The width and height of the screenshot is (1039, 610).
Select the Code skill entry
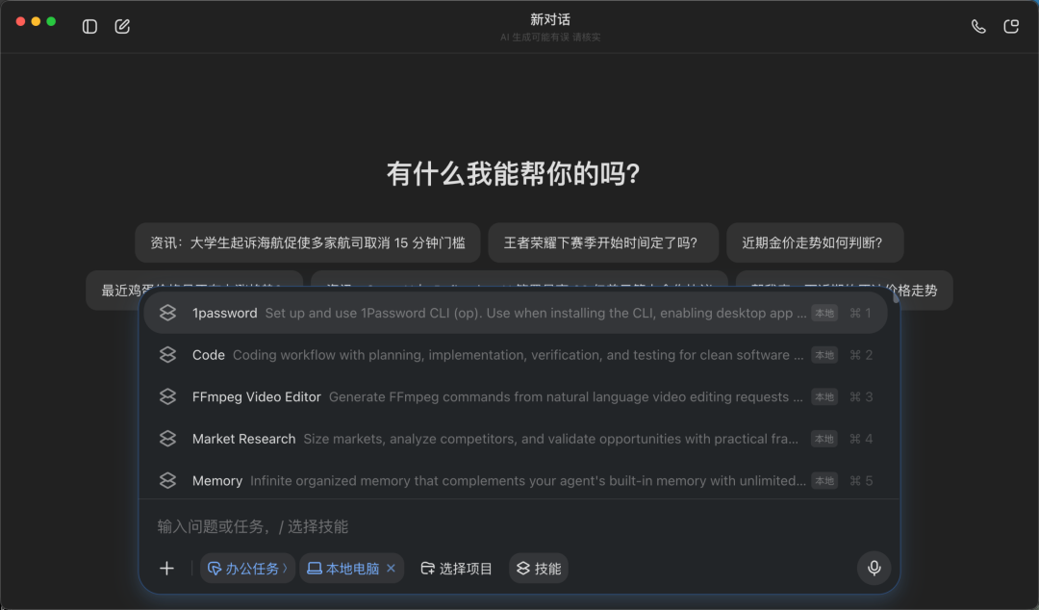tap(516, 355)
